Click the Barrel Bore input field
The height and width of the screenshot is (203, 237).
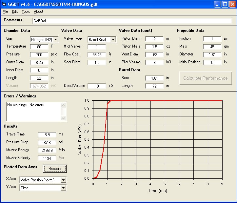click(154, 78)
